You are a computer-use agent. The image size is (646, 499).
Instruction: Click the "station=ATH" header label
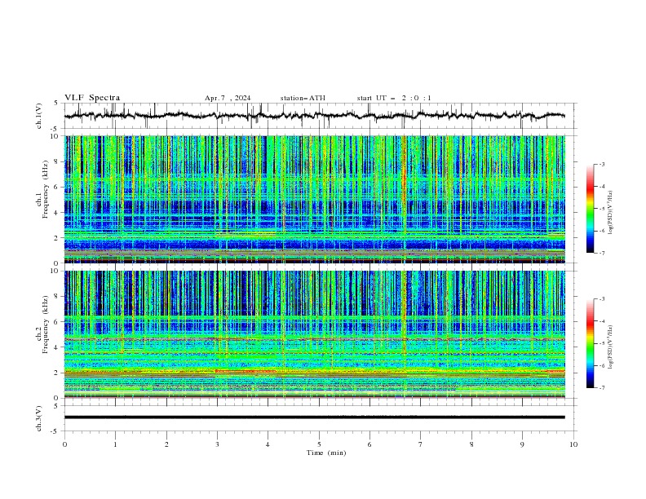pyautogui.click(x=303, y=98)
